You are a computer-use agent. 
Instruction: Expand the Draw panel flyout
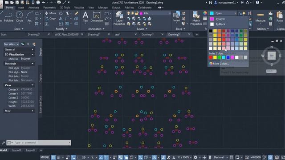(19, 29)
